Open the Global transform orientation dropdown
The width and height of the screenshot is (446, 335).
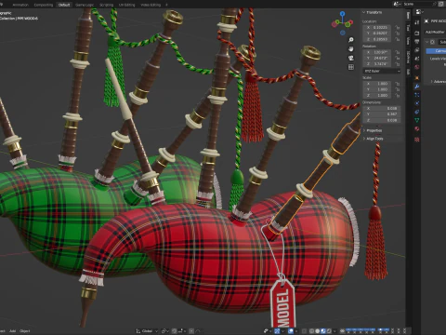(147, 331)
